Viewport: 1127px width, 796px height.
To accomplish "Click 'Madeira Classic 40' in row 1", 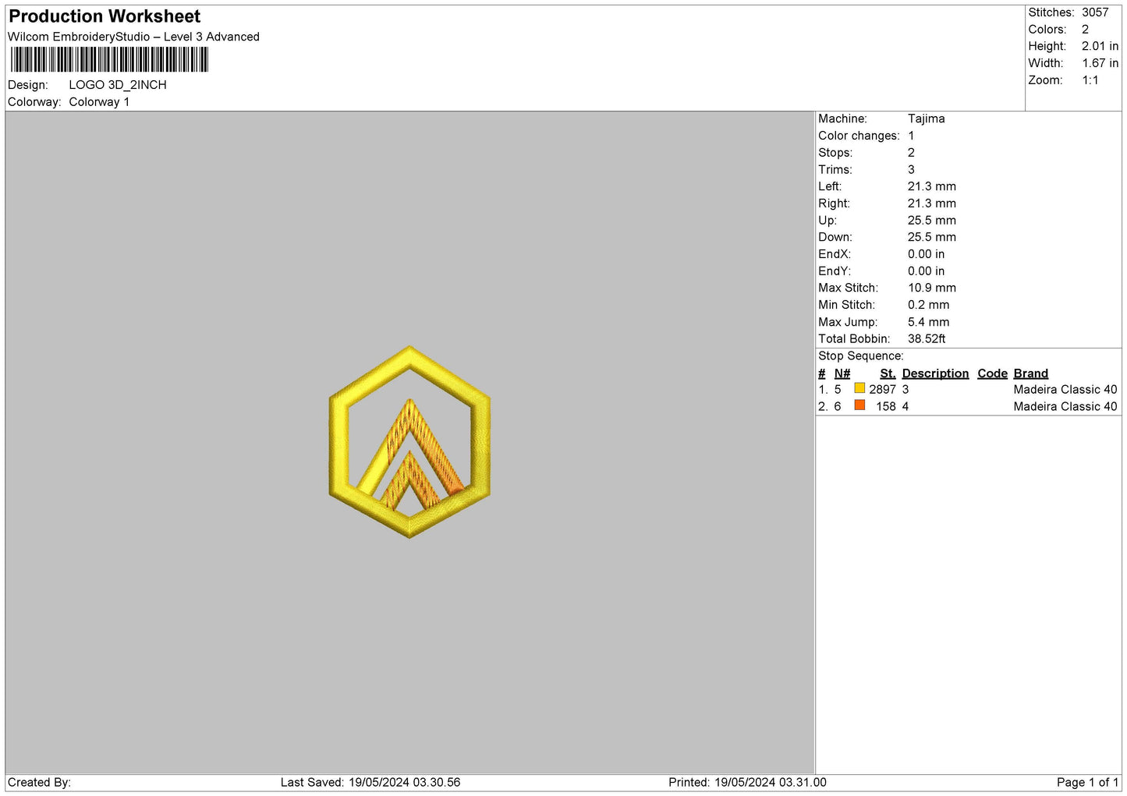I will [1065, 390].
